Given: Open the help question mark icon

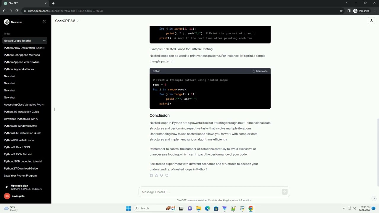Looking at the screenshot, I should pyautogui.click(x=374, y=199).
